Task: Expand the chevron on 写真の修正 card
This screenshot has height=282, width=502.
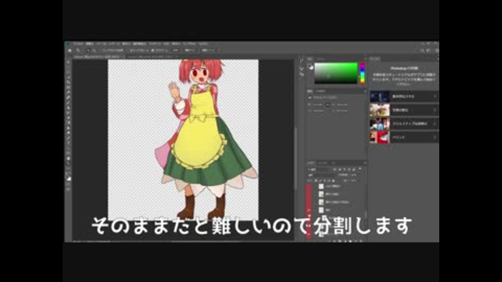Action: (435, 110)
